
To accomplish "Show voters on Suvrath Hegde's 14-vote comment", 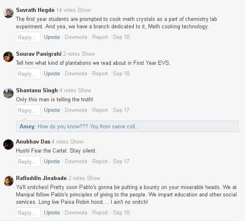I will coord(84,10).
